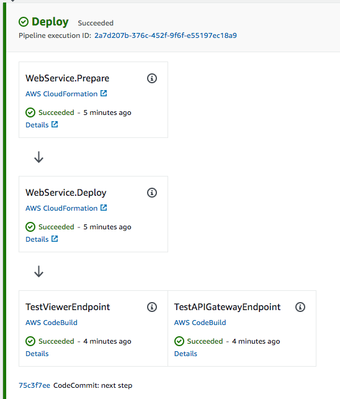Screen dimensions: 340x399
Task: Open commit 75c3f7ee link
Action: (34, 385)
